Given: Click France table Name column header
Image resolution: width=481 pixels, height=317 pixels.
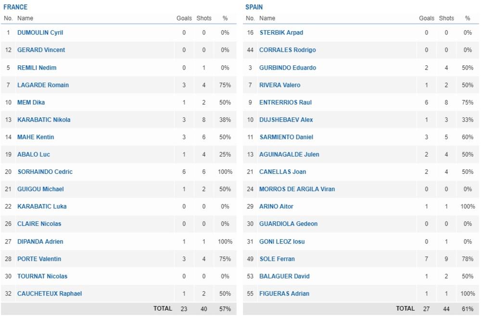Looking at the screenshot, I should point(25,18).
